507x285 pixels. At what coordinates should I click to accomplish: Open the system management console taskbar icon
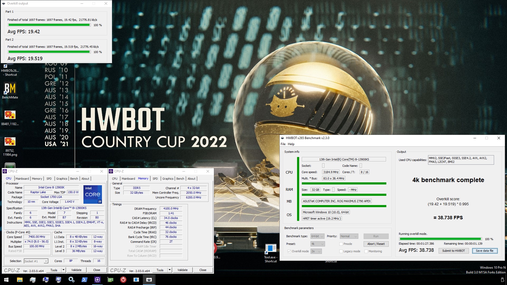click(45, 279)
